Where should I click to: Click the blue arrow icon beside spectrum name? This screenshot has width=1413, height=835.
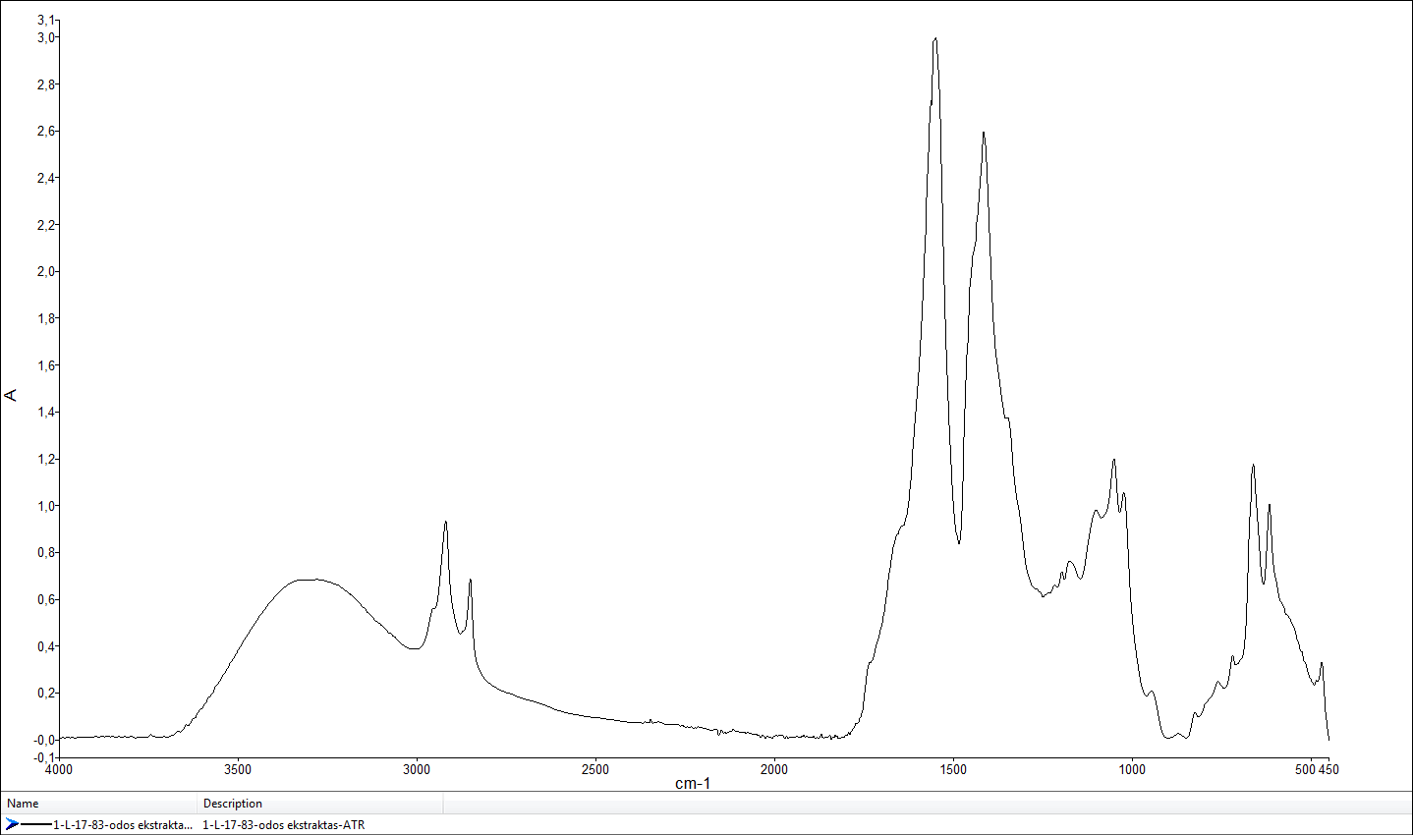pyautogui.click(x=12, y=824)
